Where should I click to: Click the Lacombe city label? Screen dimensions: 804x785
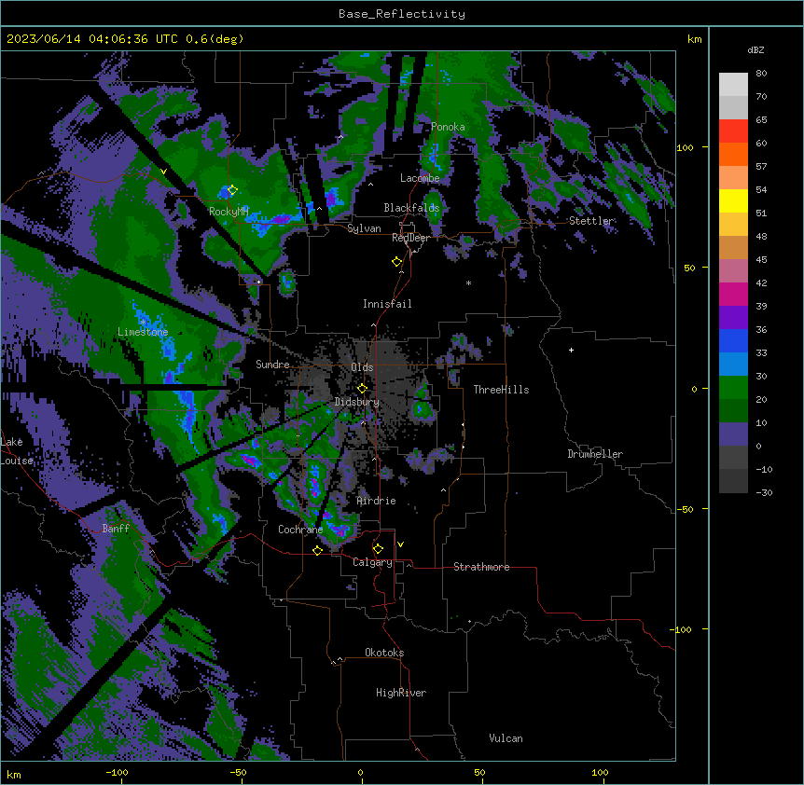coord(420,178)
